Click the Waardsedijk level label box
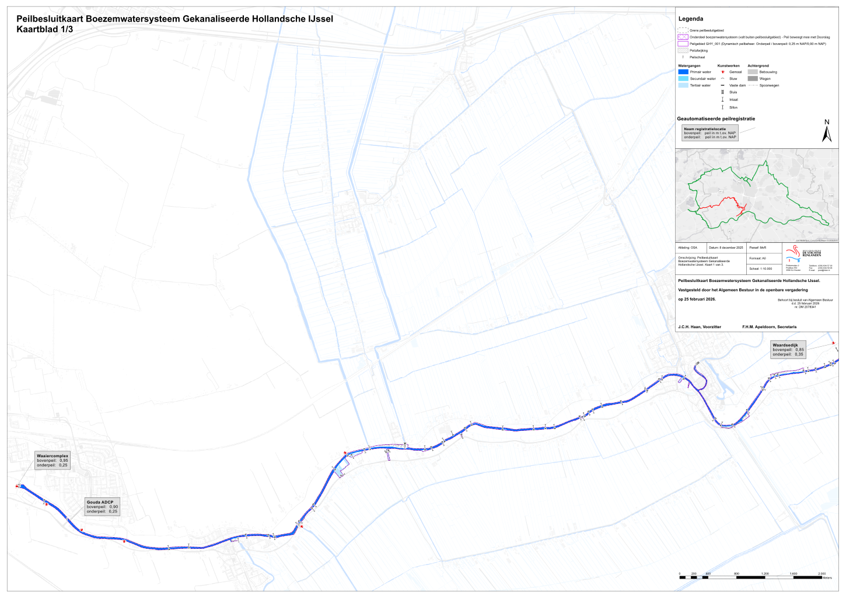Screen dimensions: 846x599 pyautogui.click(x=788, y=350)
